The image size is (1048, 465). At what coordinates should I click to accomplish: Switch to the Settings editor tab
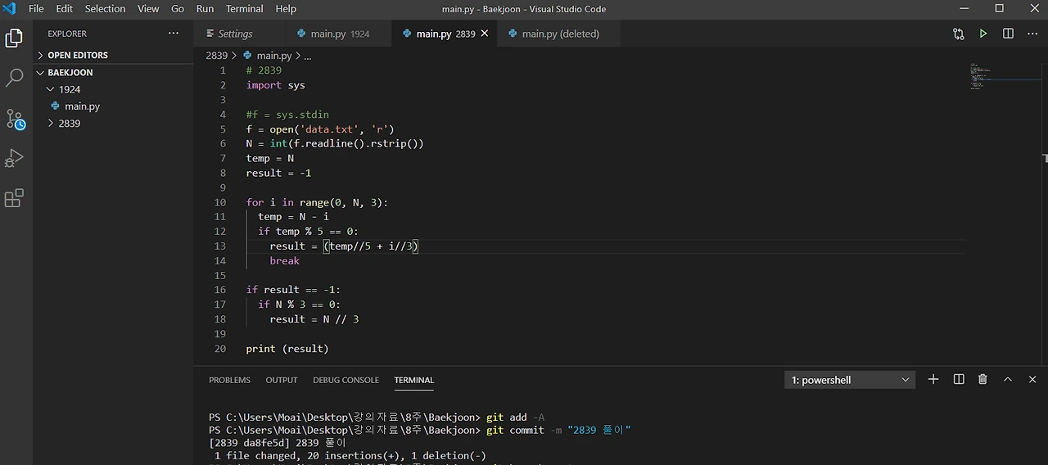[239, 34]
